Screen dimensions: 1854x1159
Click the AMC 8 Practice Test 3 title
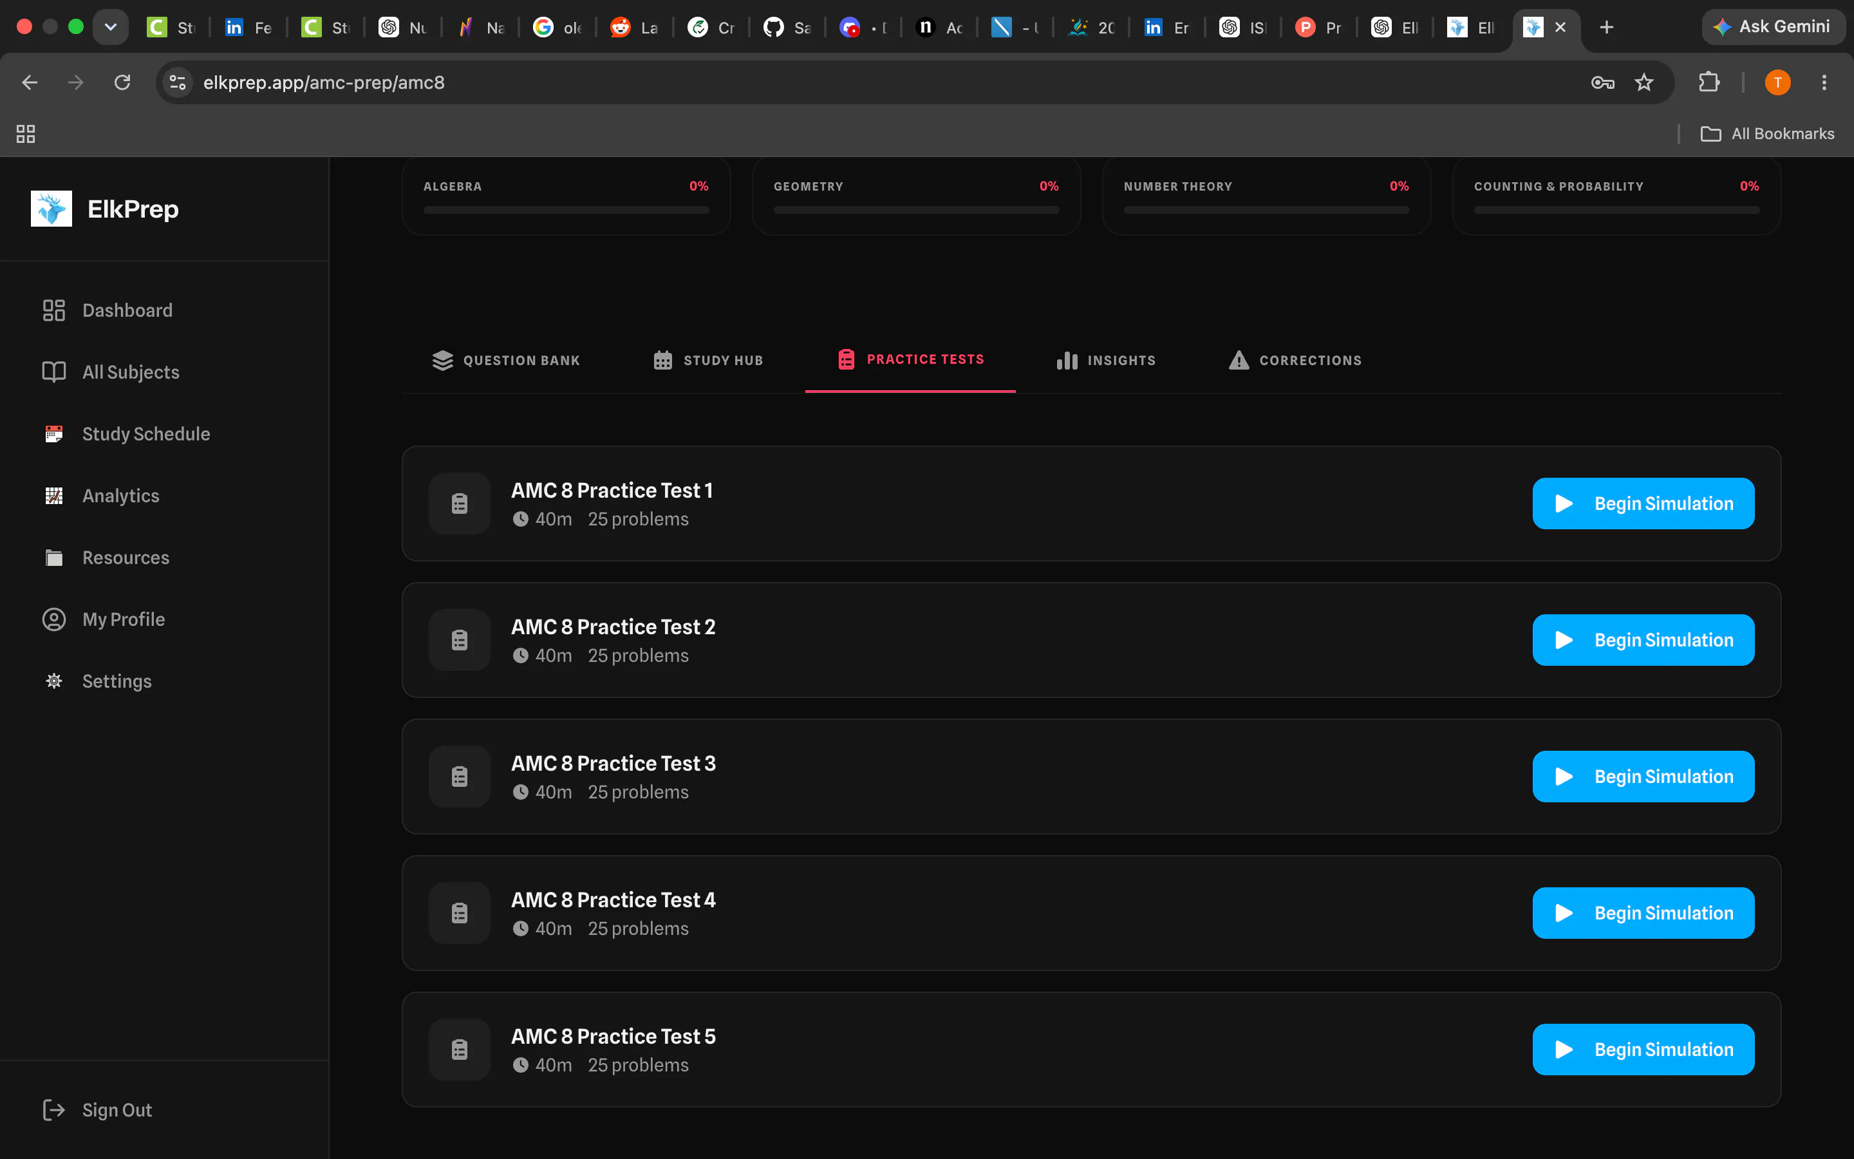[x=613, y=764]
